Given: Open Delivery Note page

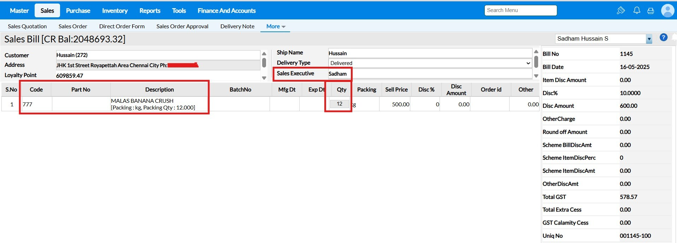Looking at the screenshot, I should (x=237, y=26).
